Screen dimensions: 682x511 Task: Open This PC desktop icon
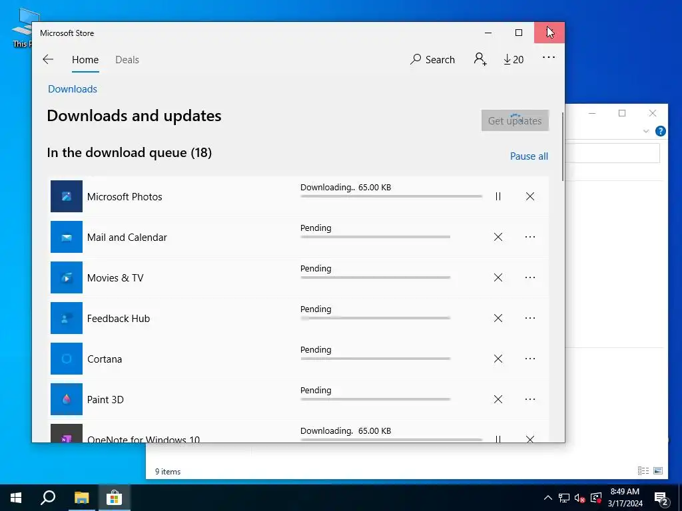click(x=22, y=28)
